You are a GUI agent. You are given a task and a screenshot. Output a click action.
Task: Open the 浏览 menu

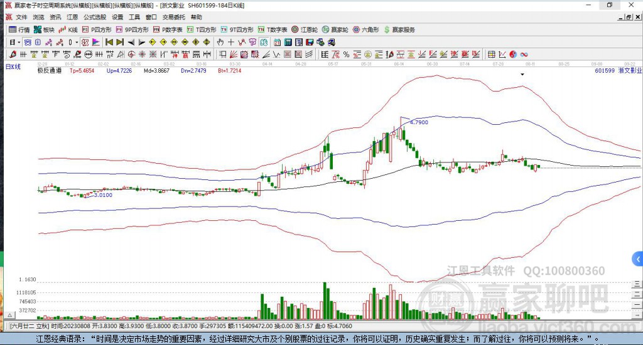[x=38, y=17]
